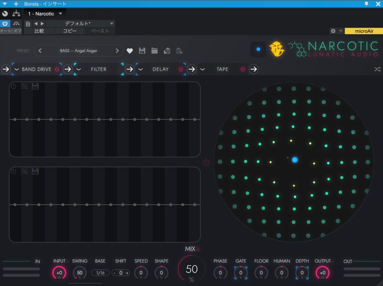The image size is (383, 286).
Task: Click the yellow mushroom logo icon
Action: pos(277,49)
